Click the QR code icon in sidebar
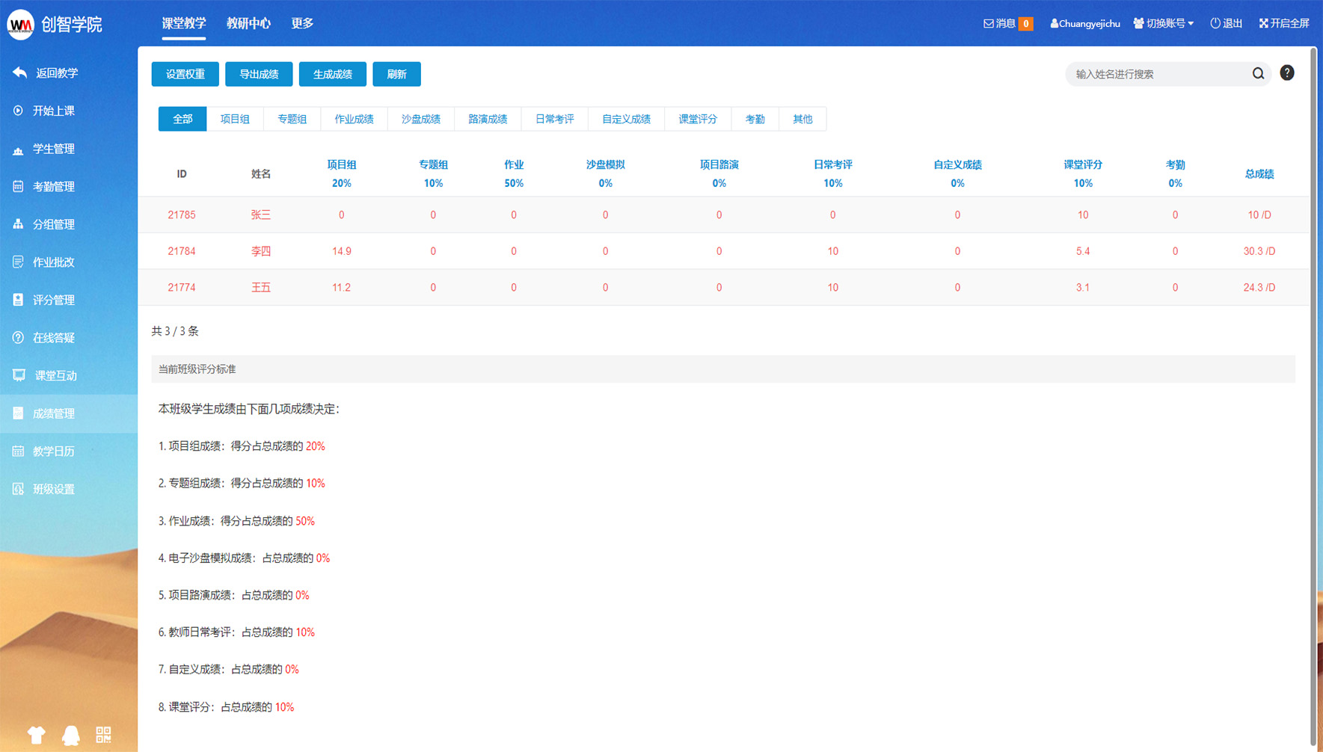This screenshot has height=752, width=1323. click(x=103, y=735)
